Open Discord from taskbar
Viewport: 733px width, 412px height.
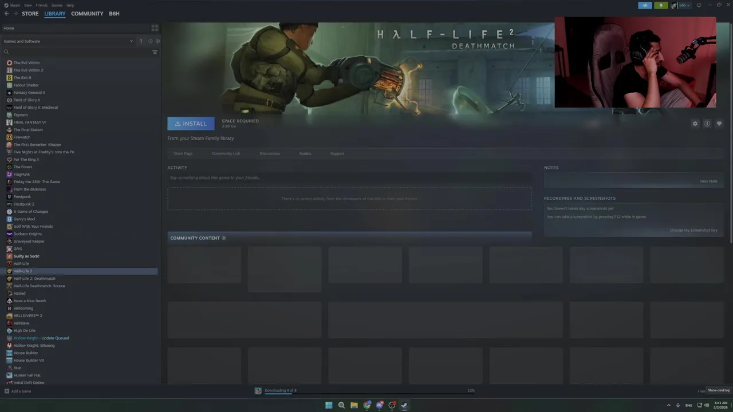(x=379, y=405)
